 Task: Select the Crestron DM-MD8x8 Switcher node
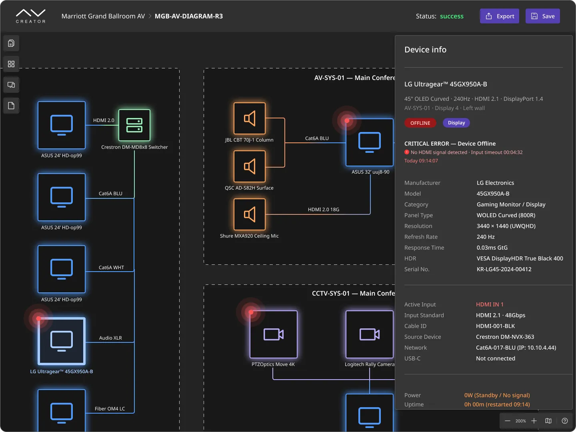pyautogui.click(x=134, y=125)
